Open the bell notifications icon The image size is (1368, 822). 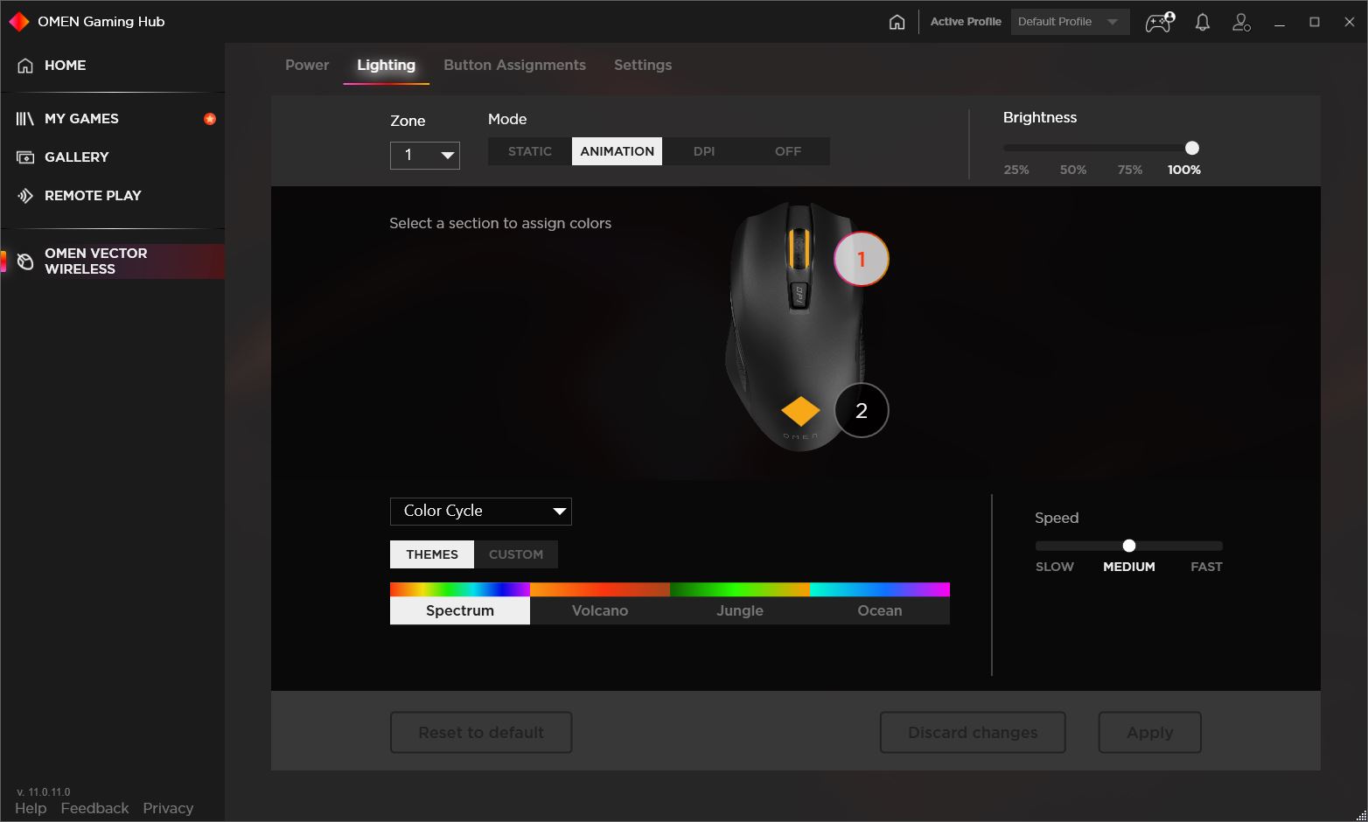coord(1203,22)
